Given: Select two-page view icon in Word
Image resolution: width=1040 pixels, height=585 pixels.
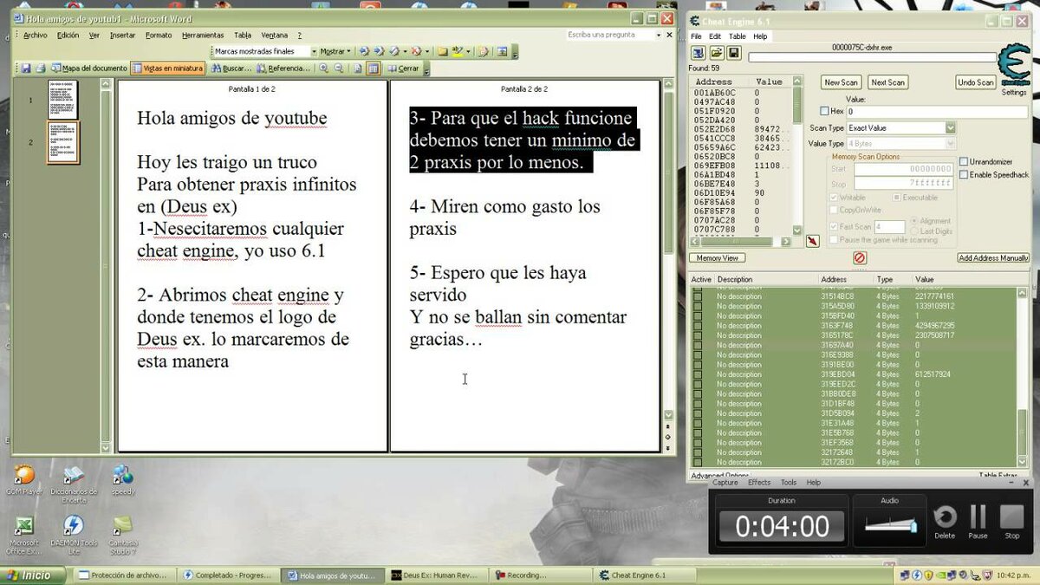Looking at the screenshot, I should point(373,68).
